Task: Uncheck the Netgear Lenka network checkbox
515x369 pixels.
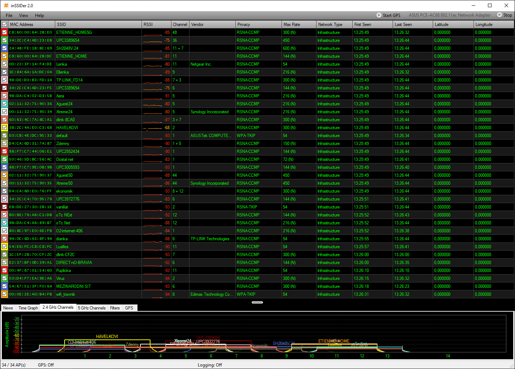Action: 4,64
